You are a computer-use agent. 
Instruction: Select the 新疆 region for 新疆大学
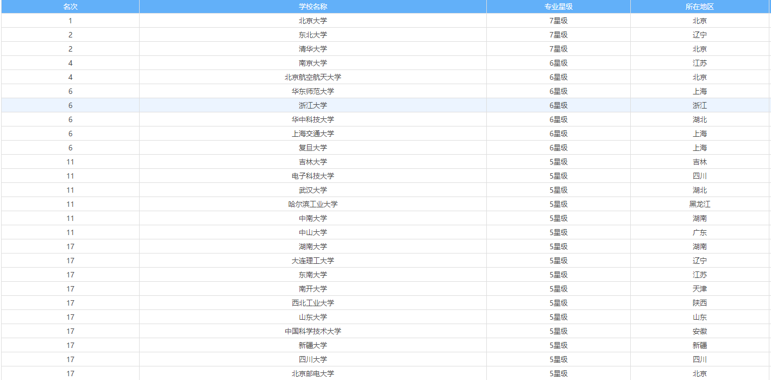[700, 345]
